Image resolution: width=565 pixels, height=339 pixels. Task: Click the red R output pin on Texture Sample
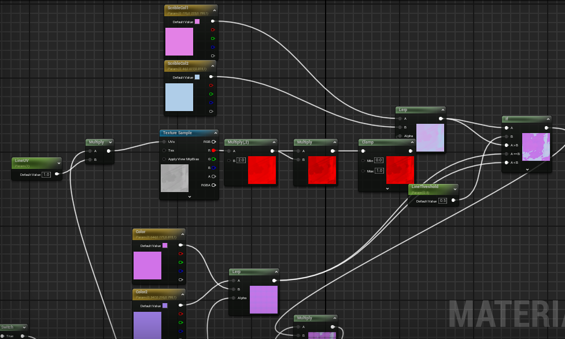(213, 150)
